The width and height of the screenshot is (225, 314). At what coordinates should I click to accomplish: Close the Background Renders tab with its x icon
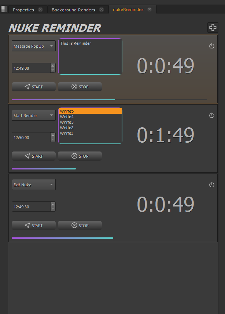102,9
